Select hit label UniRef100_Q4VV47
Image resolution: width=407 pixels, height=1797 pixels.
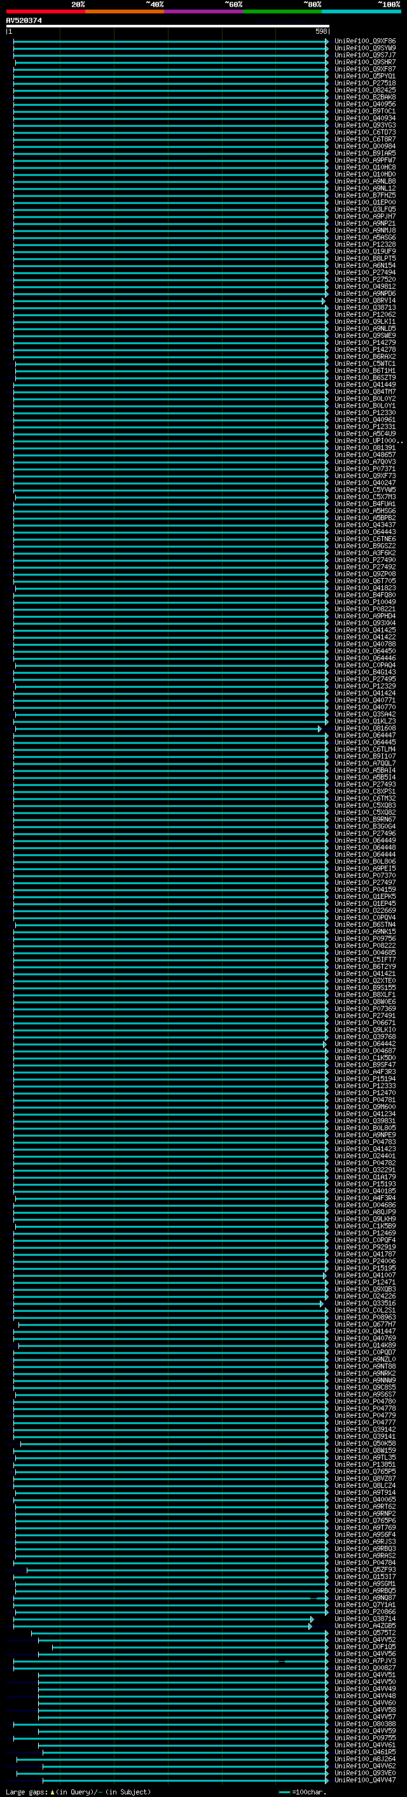364,1780
